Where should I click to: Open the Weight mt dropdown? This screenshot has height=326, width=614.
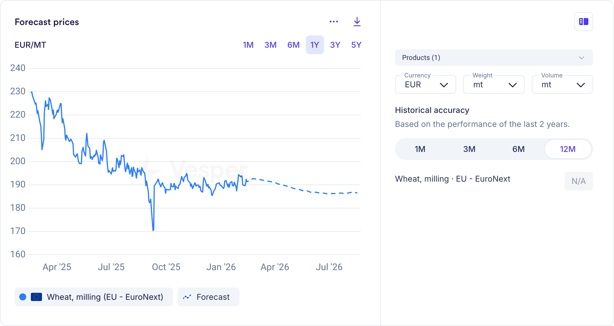(x=494, y=85)
